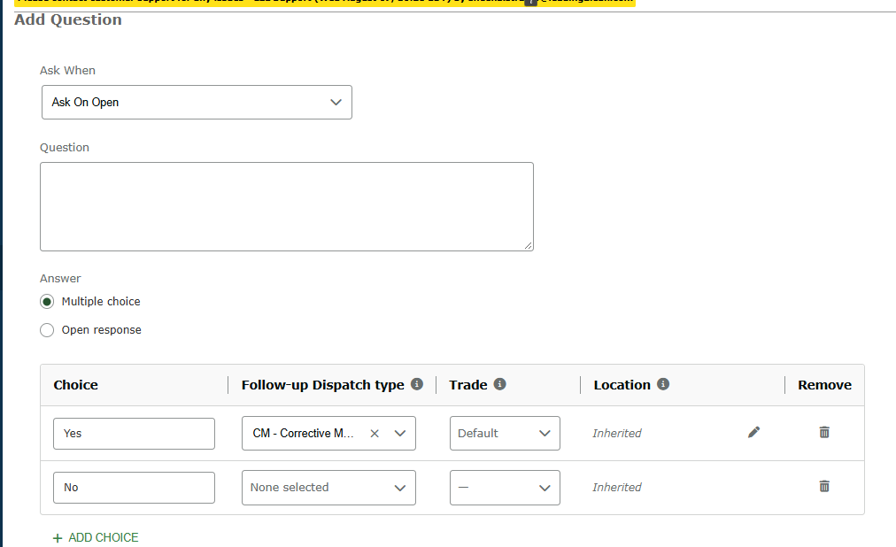The image size is (896, 547).
Task: Open None selected dispatch type dropdown
Action: coord(328,488)
